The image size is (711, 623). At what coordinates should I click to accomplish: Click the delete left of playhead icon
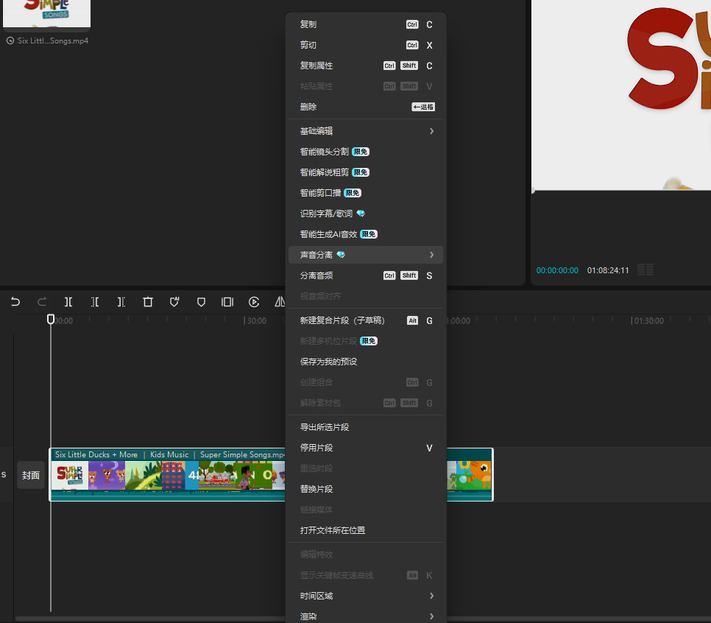(x=95, y=302)
